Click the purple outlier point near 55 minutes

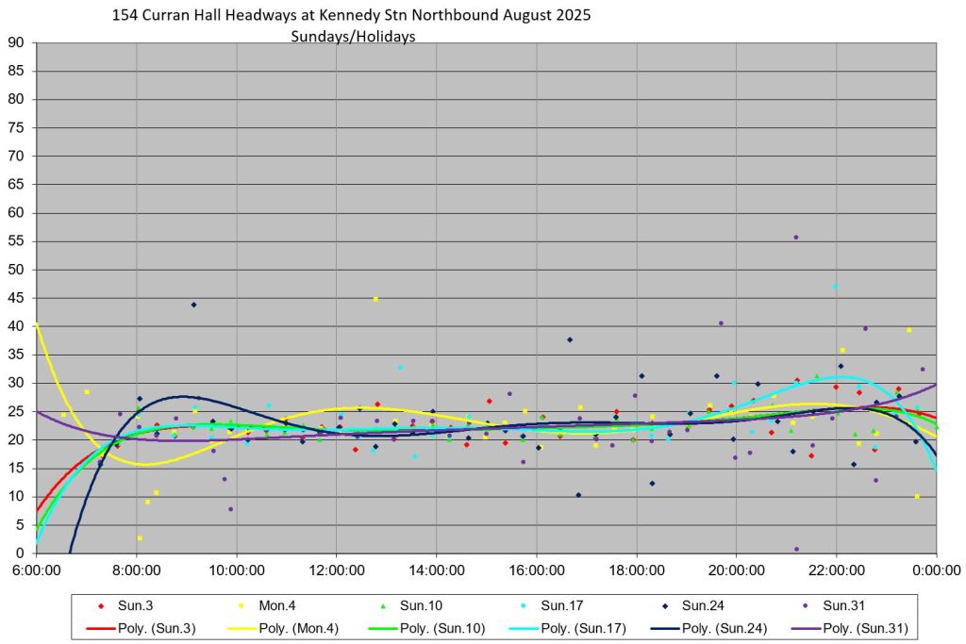click(x=795, y=238)
